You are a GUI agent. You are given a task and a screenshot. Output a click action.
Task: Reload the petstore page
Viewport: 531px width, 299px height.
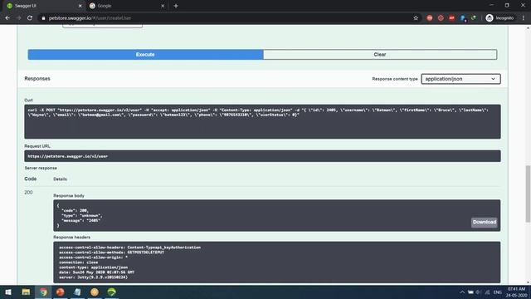point(30,18)
